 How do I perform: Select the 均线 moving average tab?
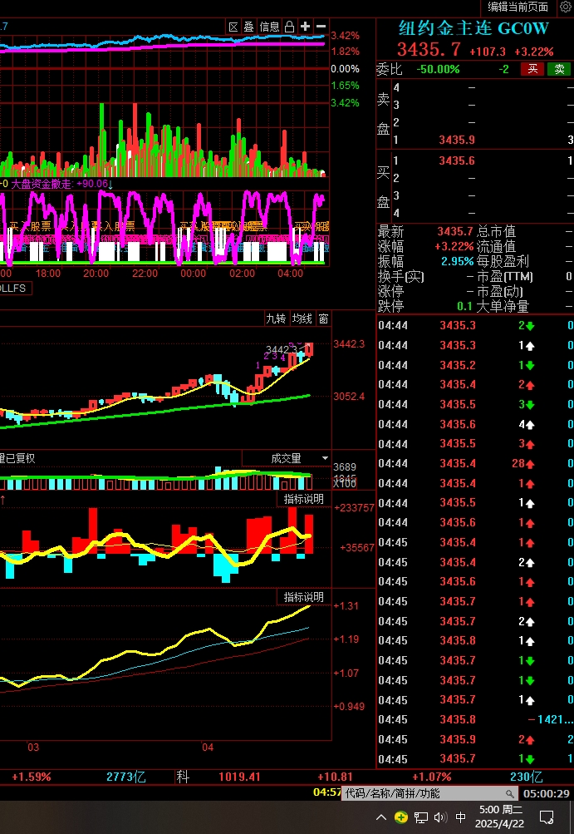tap(302, 318)
